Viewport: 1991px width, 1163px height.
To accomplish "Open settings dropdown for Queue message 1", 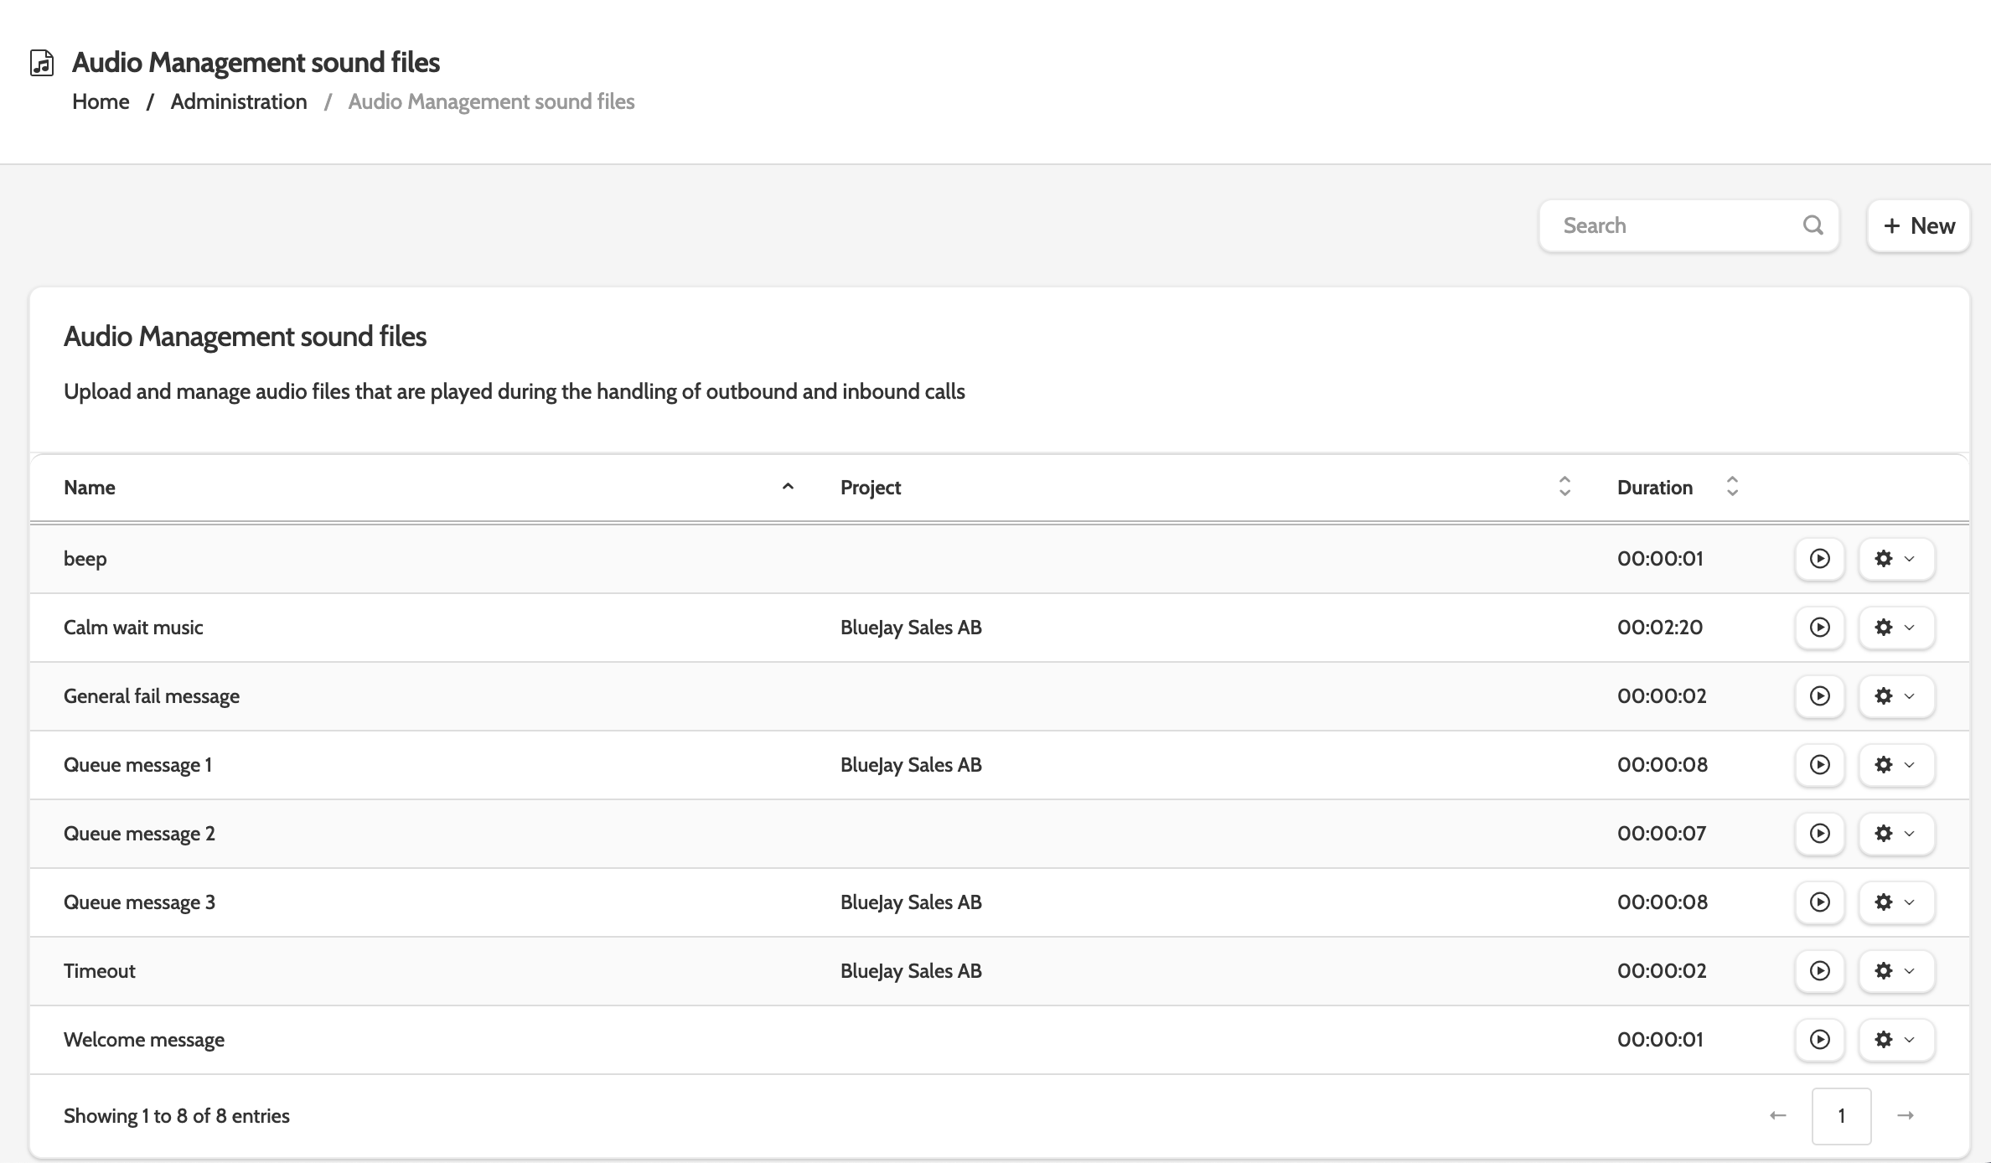I will point(1895,765).
